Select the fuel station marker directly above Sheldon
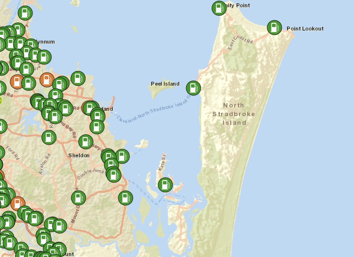354x257 pixels. (x=85, y=142)
